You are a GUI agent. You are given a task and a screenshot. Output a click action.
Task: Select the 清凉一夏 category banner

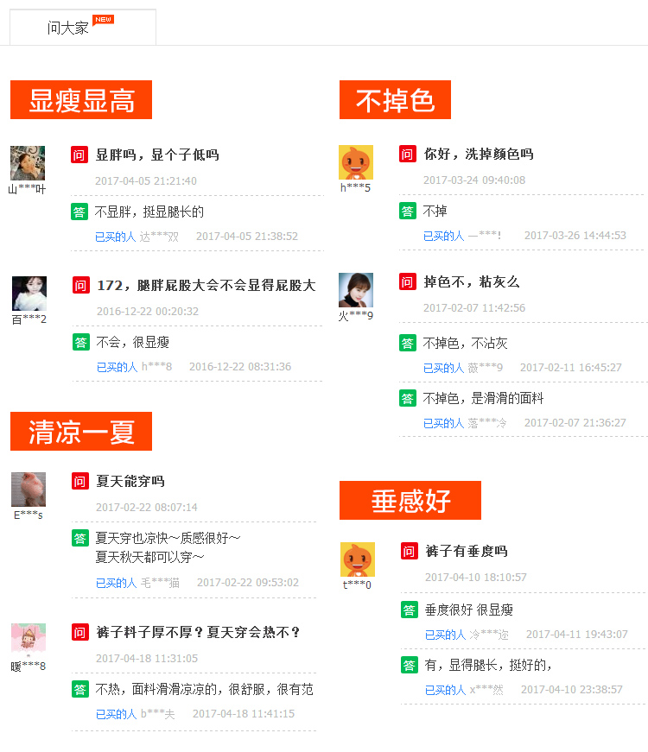point(81,432)
